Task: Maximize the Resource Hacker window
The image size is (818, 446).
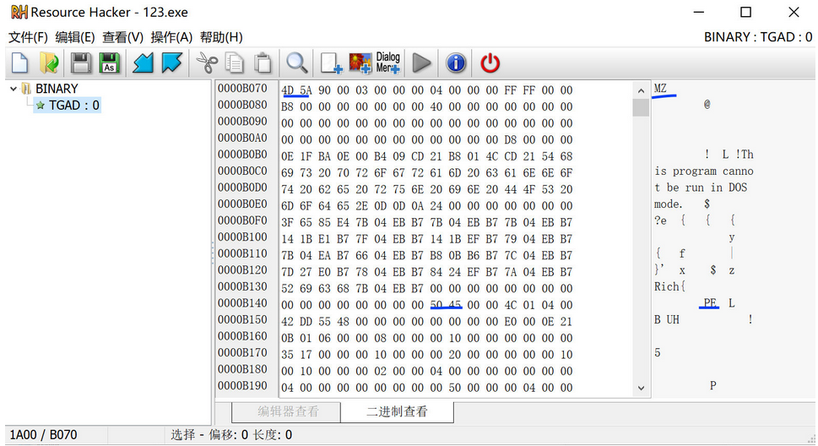Action: click(x=746, y=12)
